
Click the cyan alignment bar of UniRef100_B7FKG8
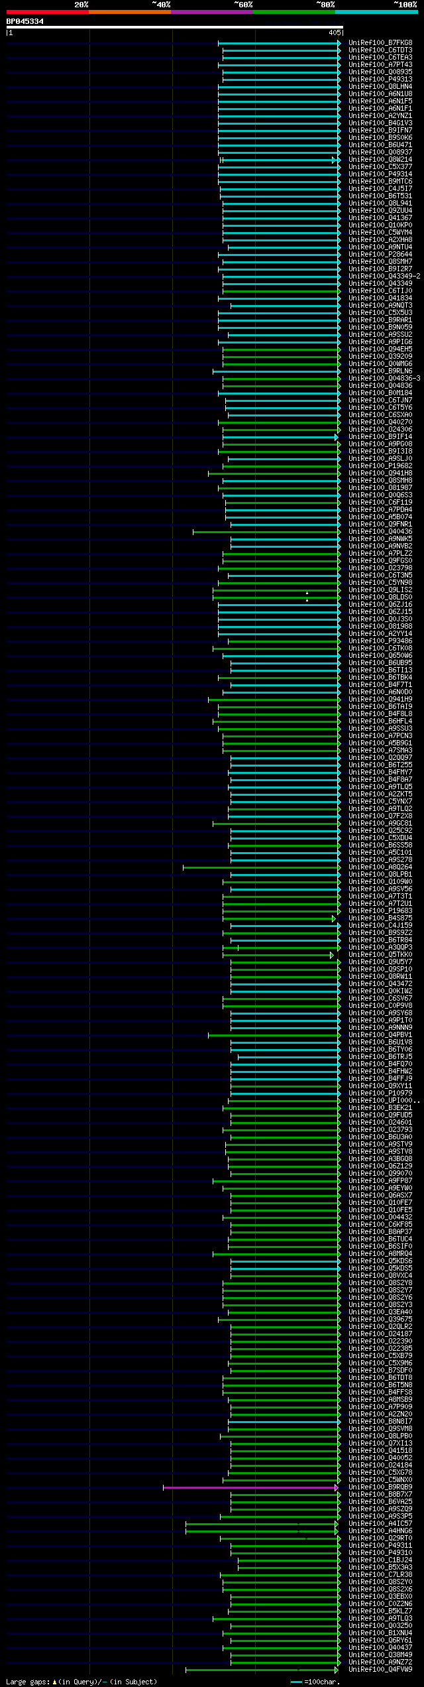point(279,43)
